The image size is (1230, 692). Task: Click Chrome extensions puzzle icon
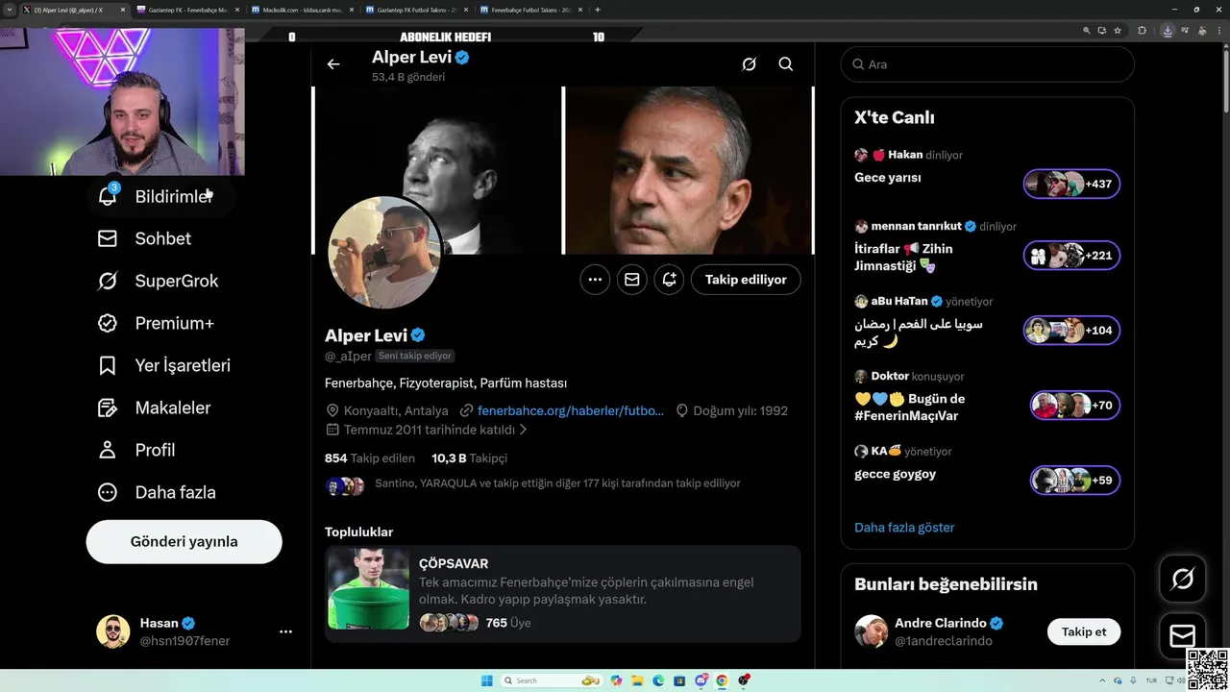coord(1142,31)
